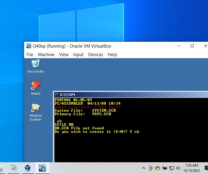Open the View menu

click(x=64, y=55)
